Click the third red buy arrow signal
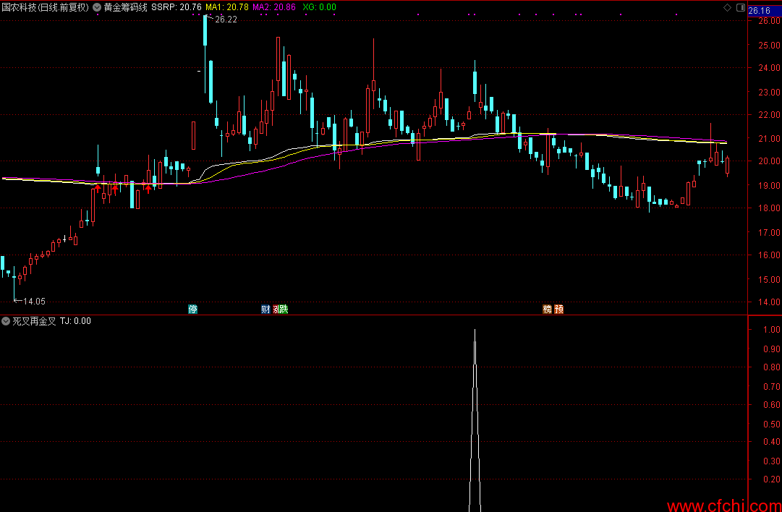Viewport: 782px width, 512px height. pos(148,189)
